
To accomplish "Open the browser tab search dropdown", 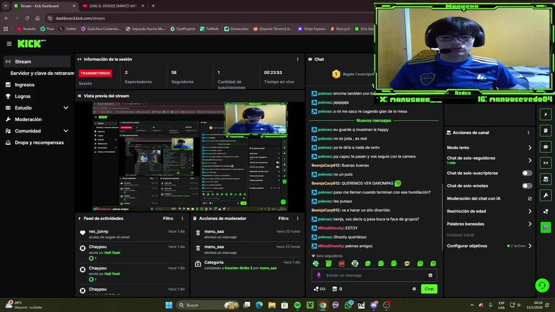I will pos(6,6).
